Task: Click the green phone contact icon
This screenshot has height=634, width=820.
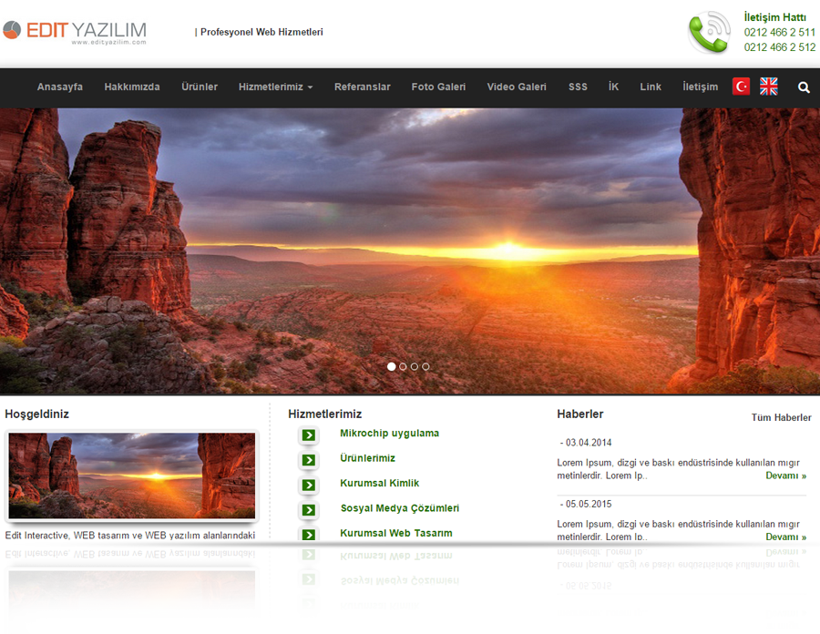Action: (708, 33)
